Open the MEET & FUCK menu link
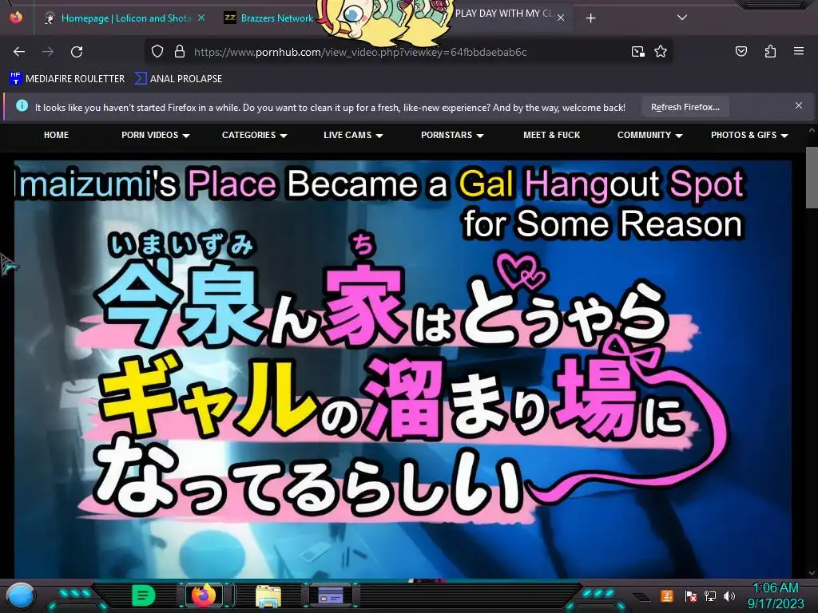 click(x=551, y=135)
